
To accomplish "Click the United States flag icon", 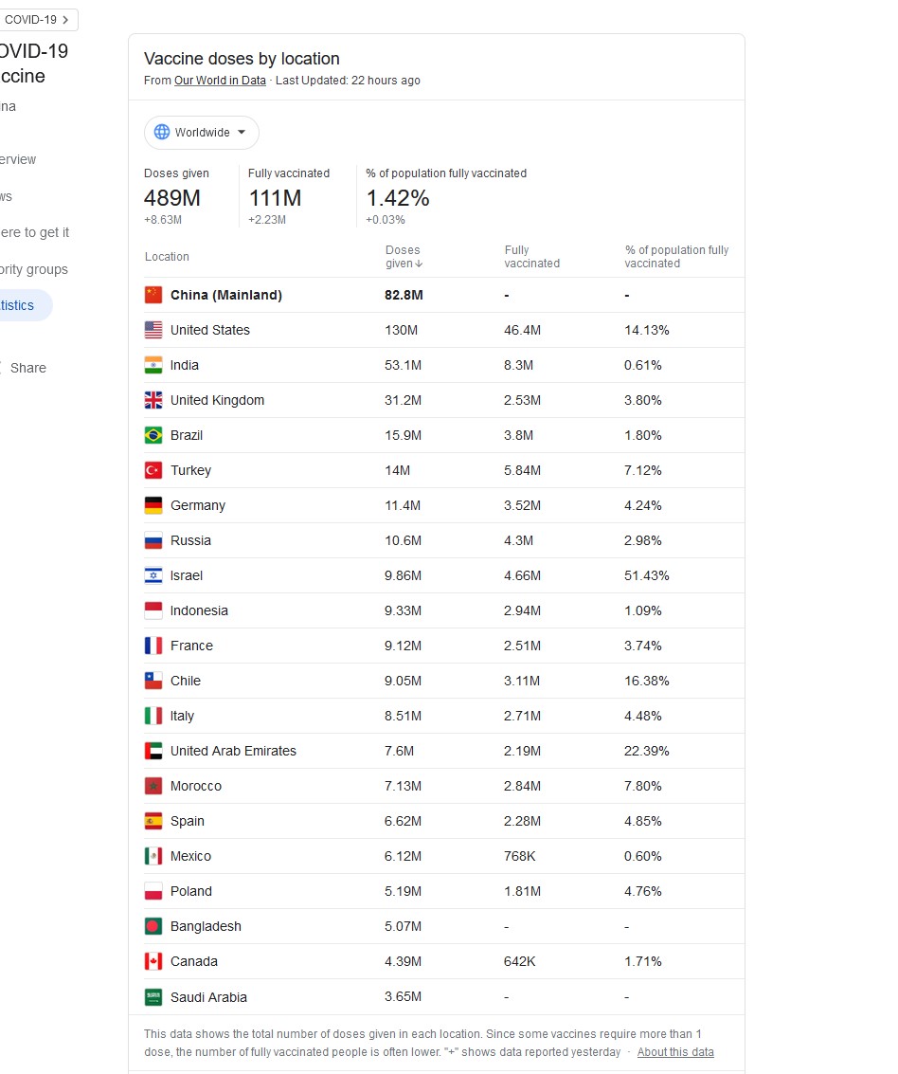I will pos(153,330).
